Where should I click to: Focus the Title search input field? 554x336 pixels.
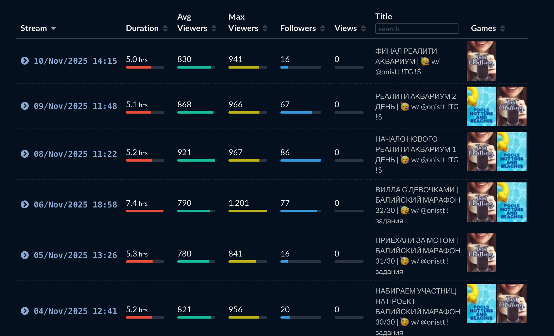[417, 29]
